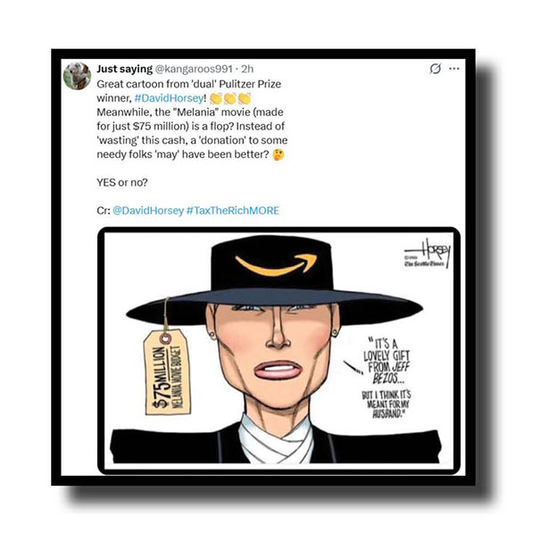Click the koala profile avatar
Screen dimensions: 557x550
77,76
